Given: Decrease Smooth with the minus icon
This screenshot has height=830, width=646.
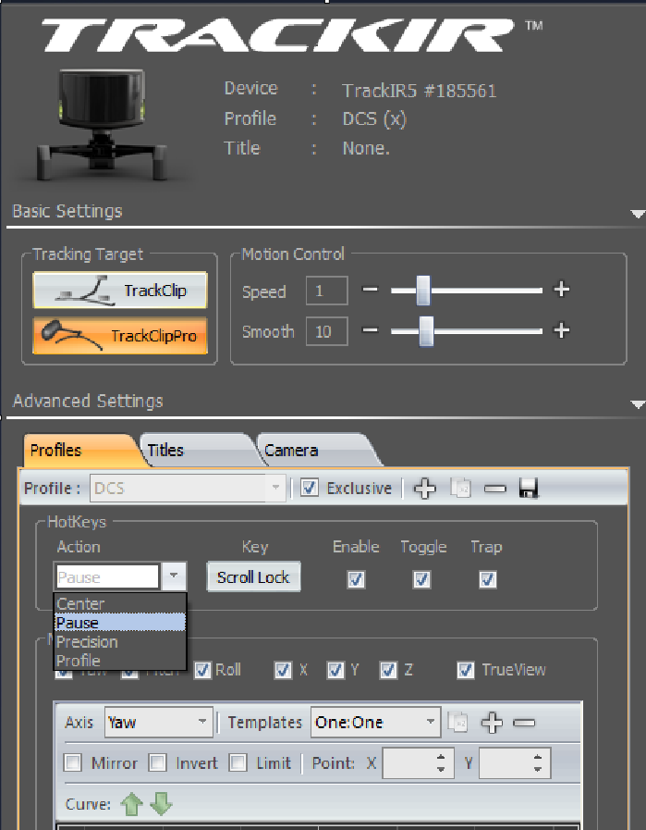Looking at the screenshot, I should point(370,329).
